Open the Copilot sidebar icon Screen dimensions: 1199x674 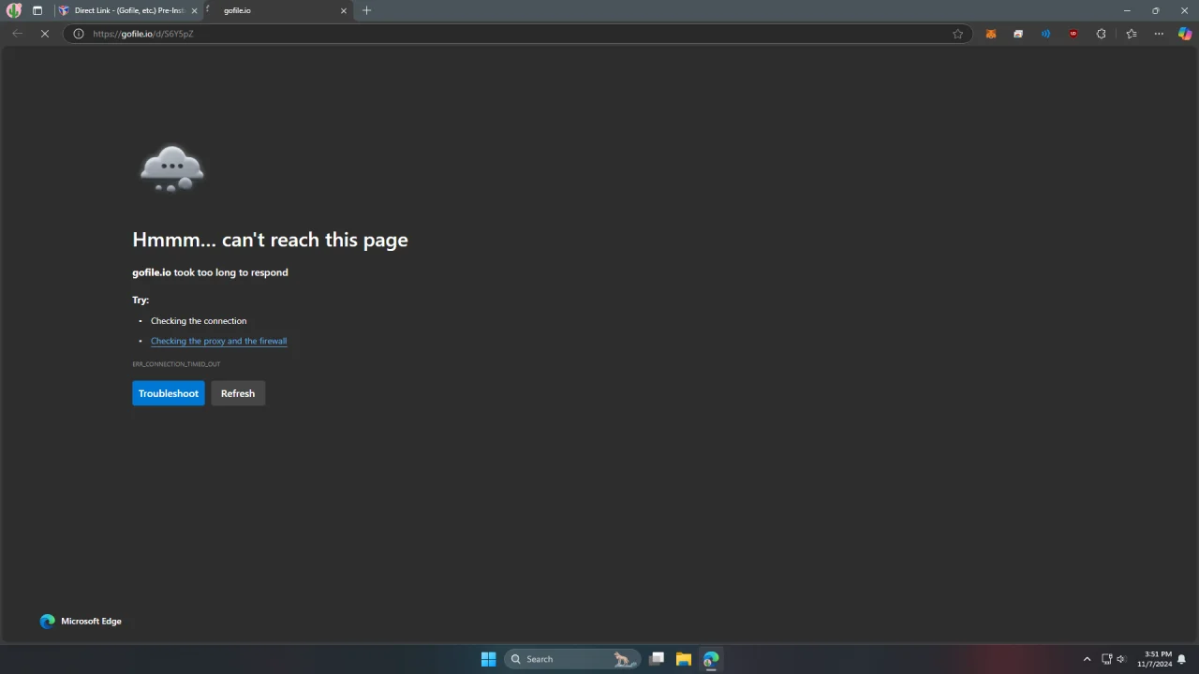1185,34
